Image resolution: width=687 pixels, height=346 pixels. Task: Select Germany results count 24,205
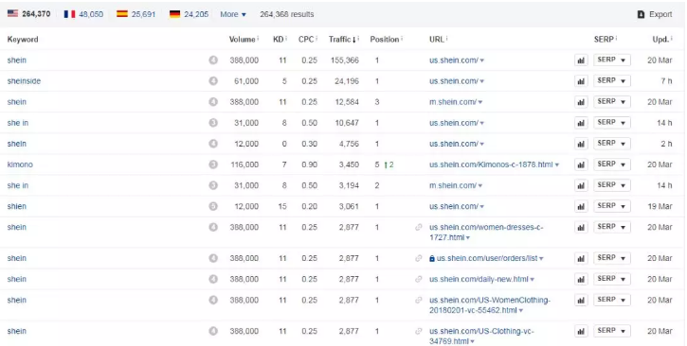coord(196,14)
